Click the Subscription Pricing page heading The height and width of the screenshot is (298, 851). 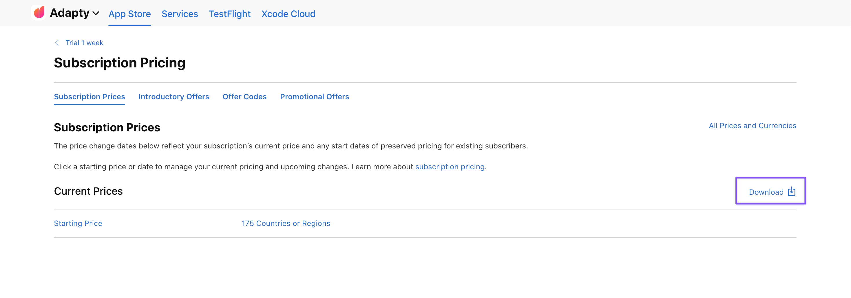(120, 63)
